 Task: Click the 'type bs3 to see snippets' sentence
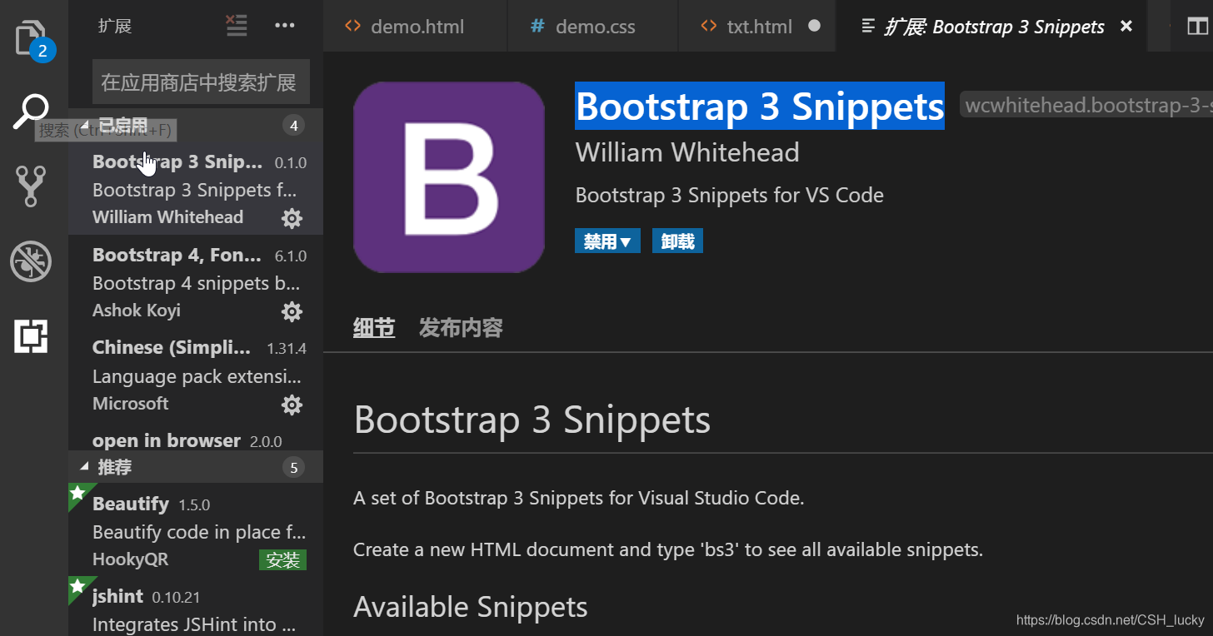click(668, 550)
